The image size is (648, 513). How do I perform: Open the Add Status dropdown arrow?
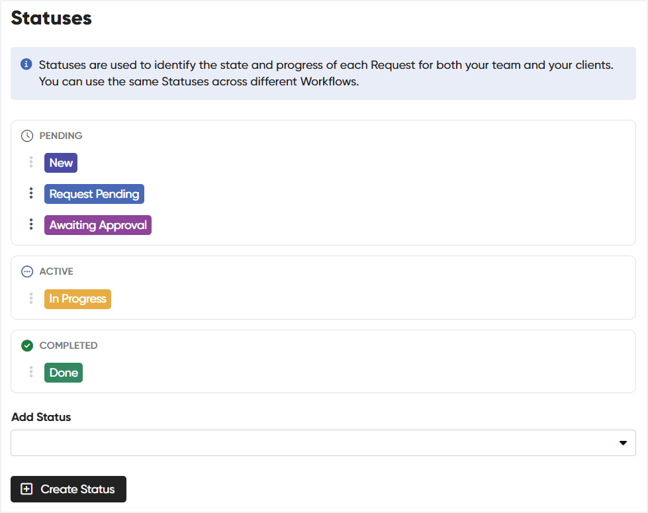(623, 443)
